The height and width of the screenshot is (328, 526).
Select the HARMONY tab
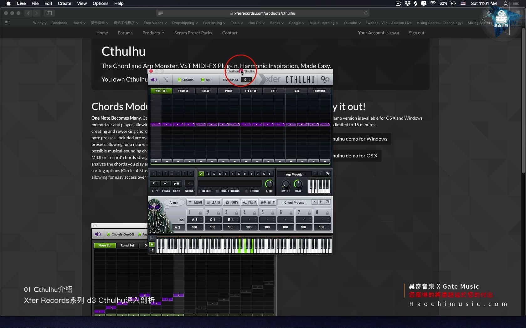319,91
